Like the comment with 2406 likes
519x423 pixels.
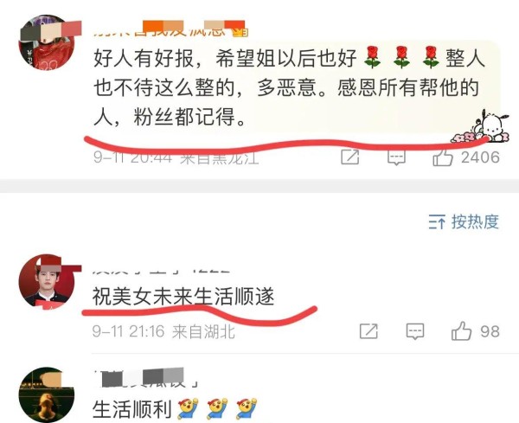point(443,157)
